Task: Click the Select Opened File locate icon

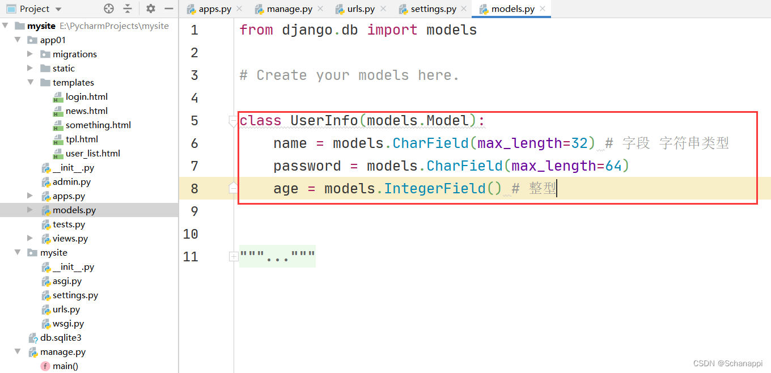Action: [x=109, y=9]
